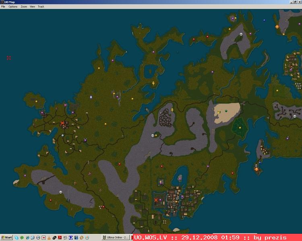The width and height of the screenshot is (302, 241).
Task: Click the red cross marker in the western ocean
Action: click(x=9, y=58)
